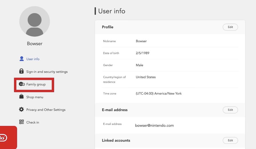The height and width of the screenshot is (149, 256).
Task: Click the Gender field label
Action: point(108,65)
